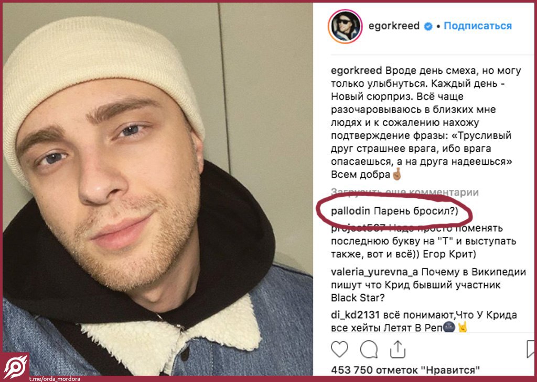
Task: Like the post with the heart icon
Action: click(339, 349)
